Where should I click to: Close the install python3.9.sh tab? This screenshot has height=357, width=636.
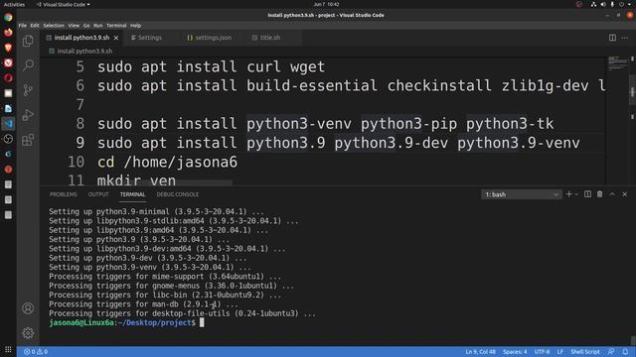point(116,38)
